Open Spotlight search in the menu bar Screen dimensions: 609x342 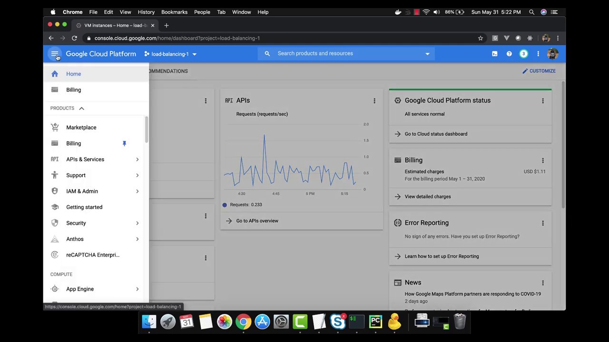tap(531, 12)
